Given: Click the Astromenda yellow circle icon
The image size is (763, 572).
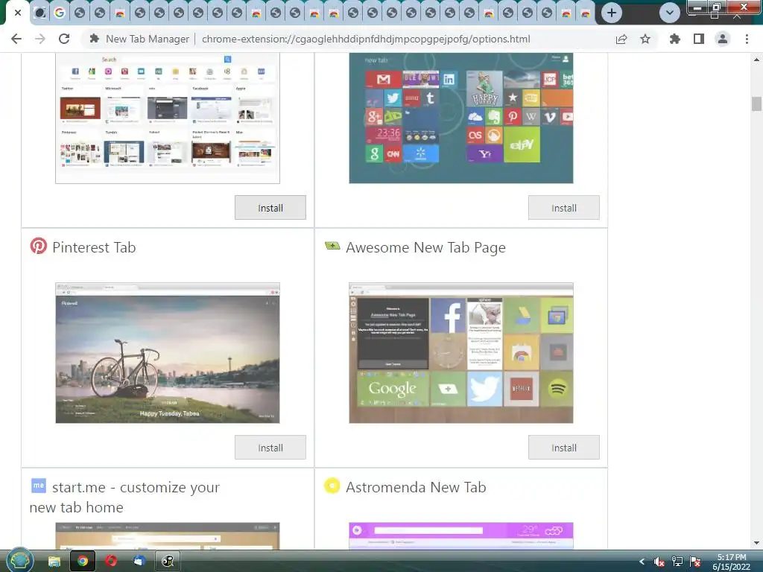Looking at the screenshot, I should [332, 486].
